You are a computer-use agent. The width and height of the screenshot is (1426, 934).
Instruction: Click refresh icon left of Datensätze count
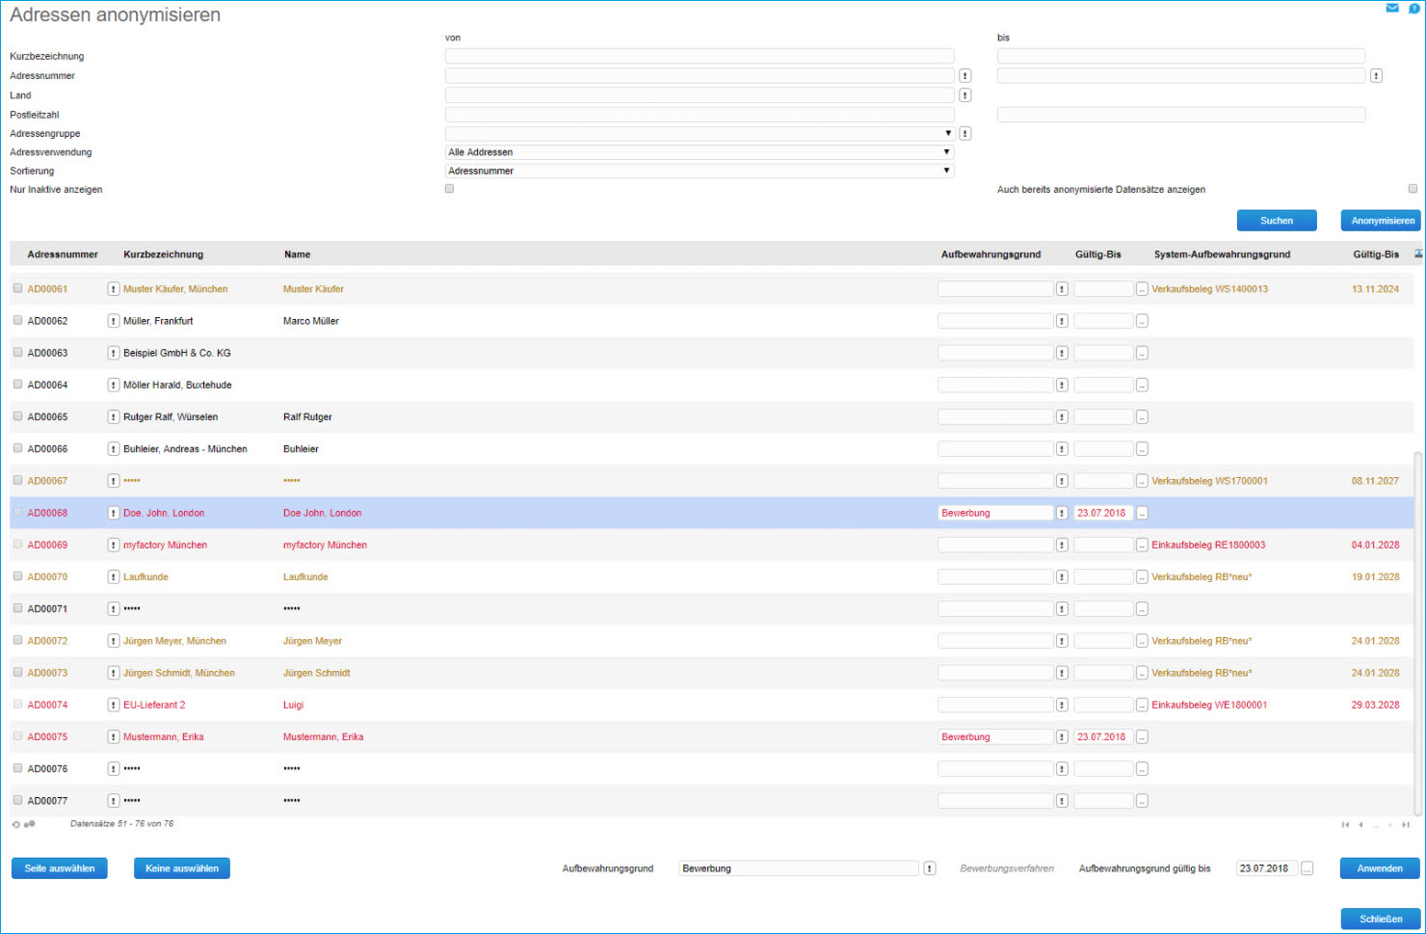click(x=15, y=825)
